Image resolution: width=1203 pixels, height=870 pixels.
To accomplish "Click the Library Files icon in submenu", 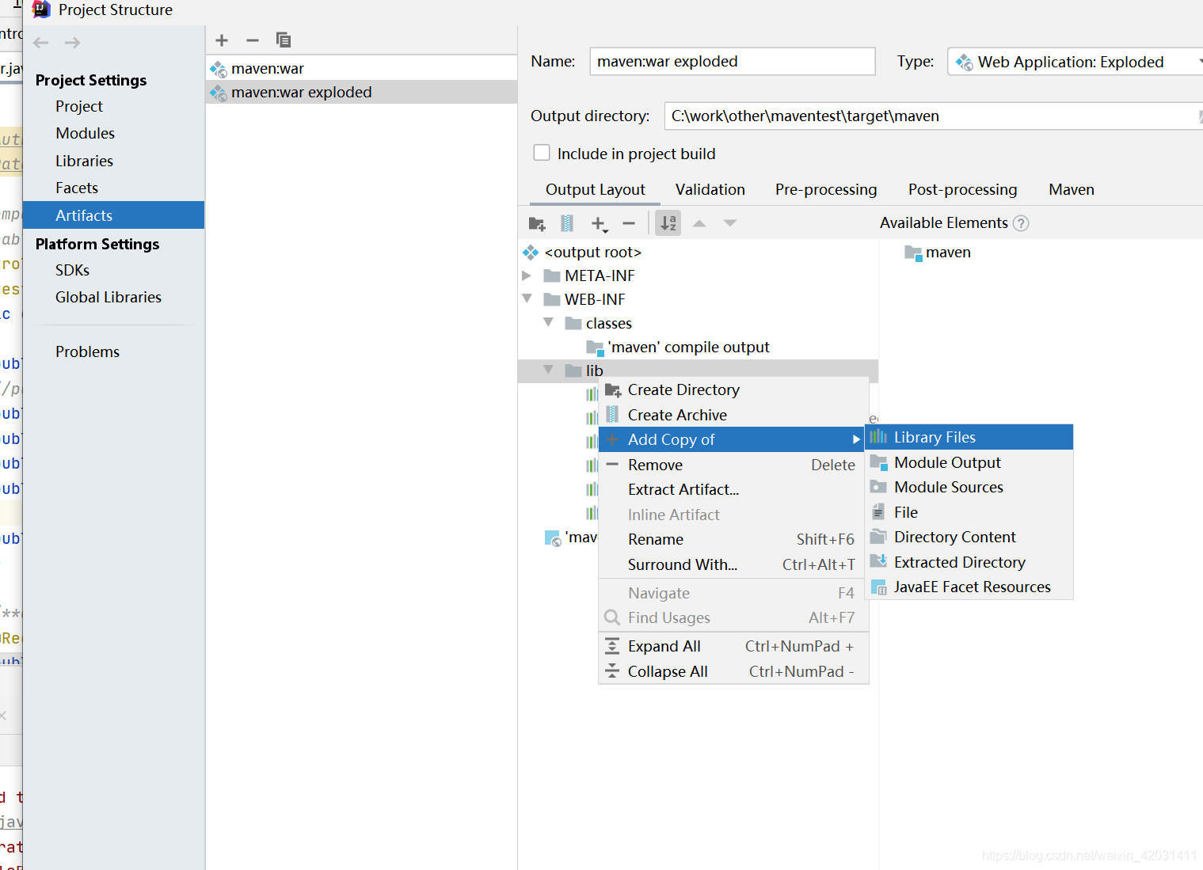I will tap(878, 437).
